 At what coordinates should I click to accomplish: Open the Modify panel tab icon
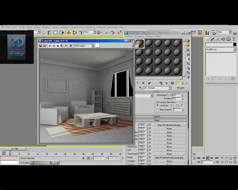click(x=212, y=39)
